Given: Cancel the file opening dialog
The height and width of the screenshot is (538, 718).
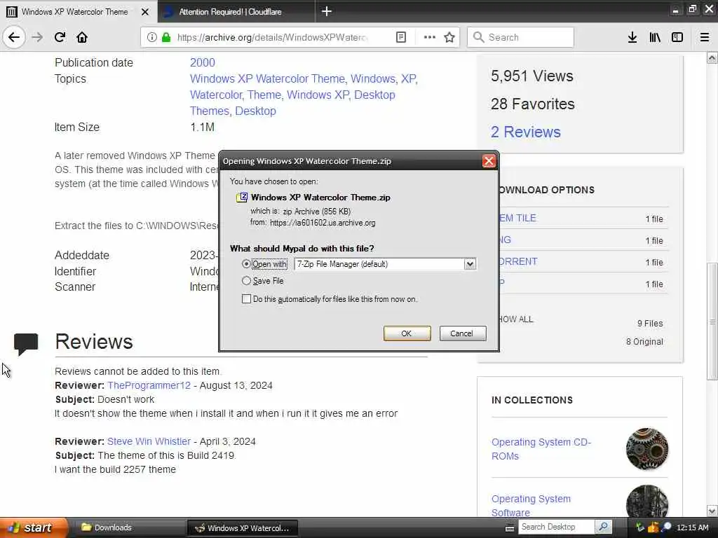Looking at the screenshot, I should coord(463,333).
